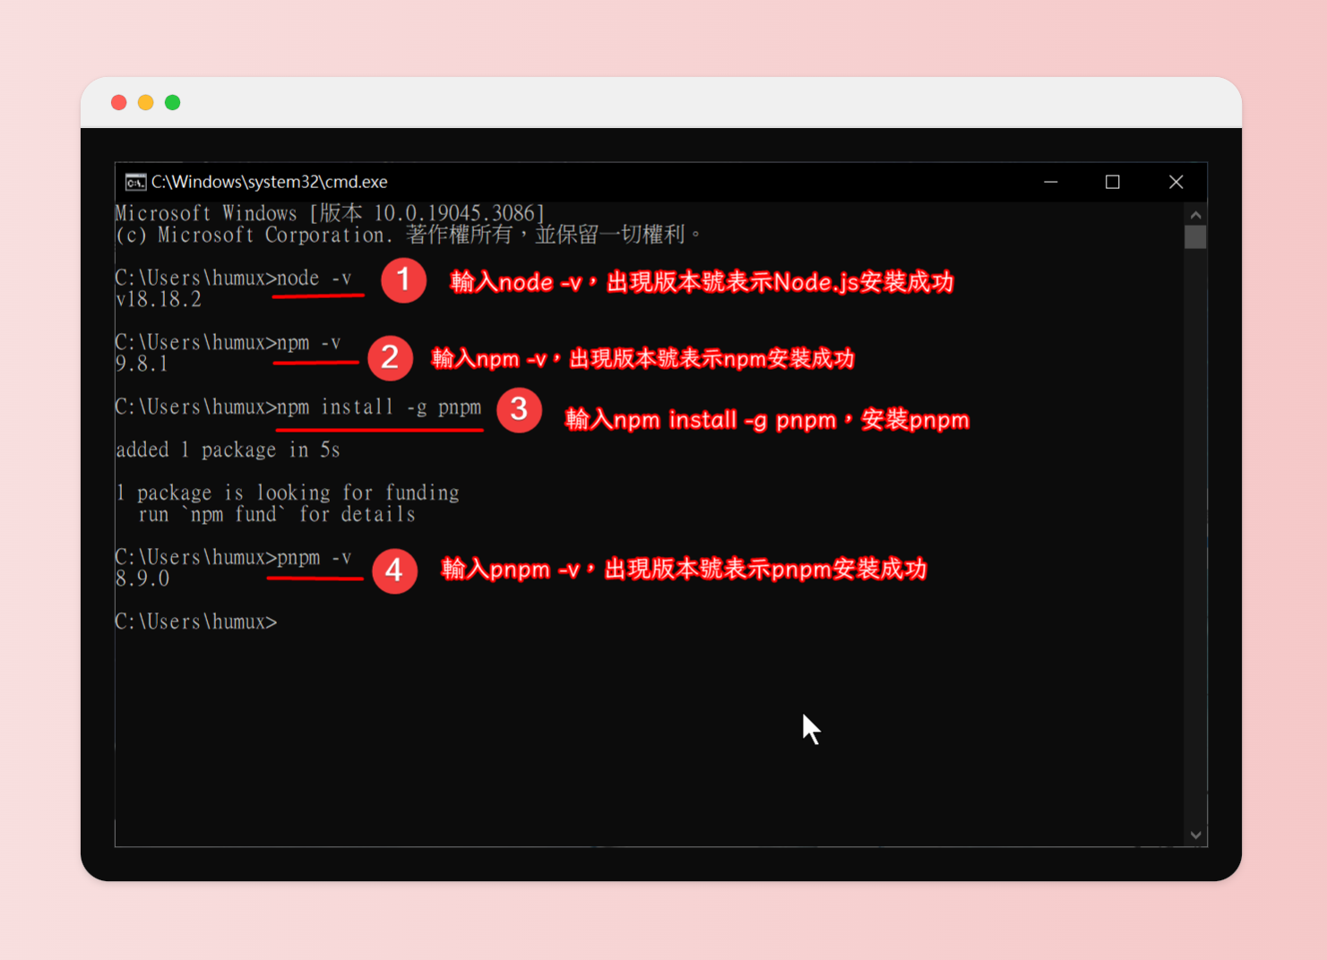Click the output '9.8.1'
This screenshot has width=1327, height=960.
[142, 364]
